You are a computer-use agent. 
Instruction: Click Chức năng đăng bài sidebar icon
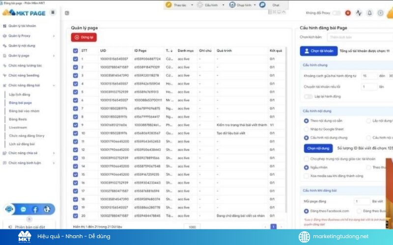4,85
